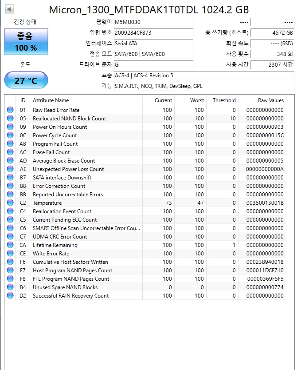Click the current value 73 in Temperature row

[168, 203]
